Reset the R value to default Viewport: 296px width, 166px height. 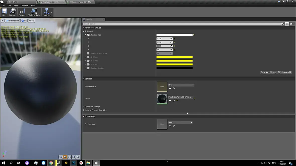click(x=174, y=38)
